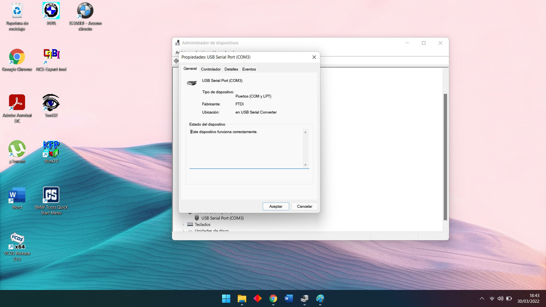This screenshot has width=546, height=307.
Task: Switch to the Detalles tab
Action: click(x=231, y=69)
